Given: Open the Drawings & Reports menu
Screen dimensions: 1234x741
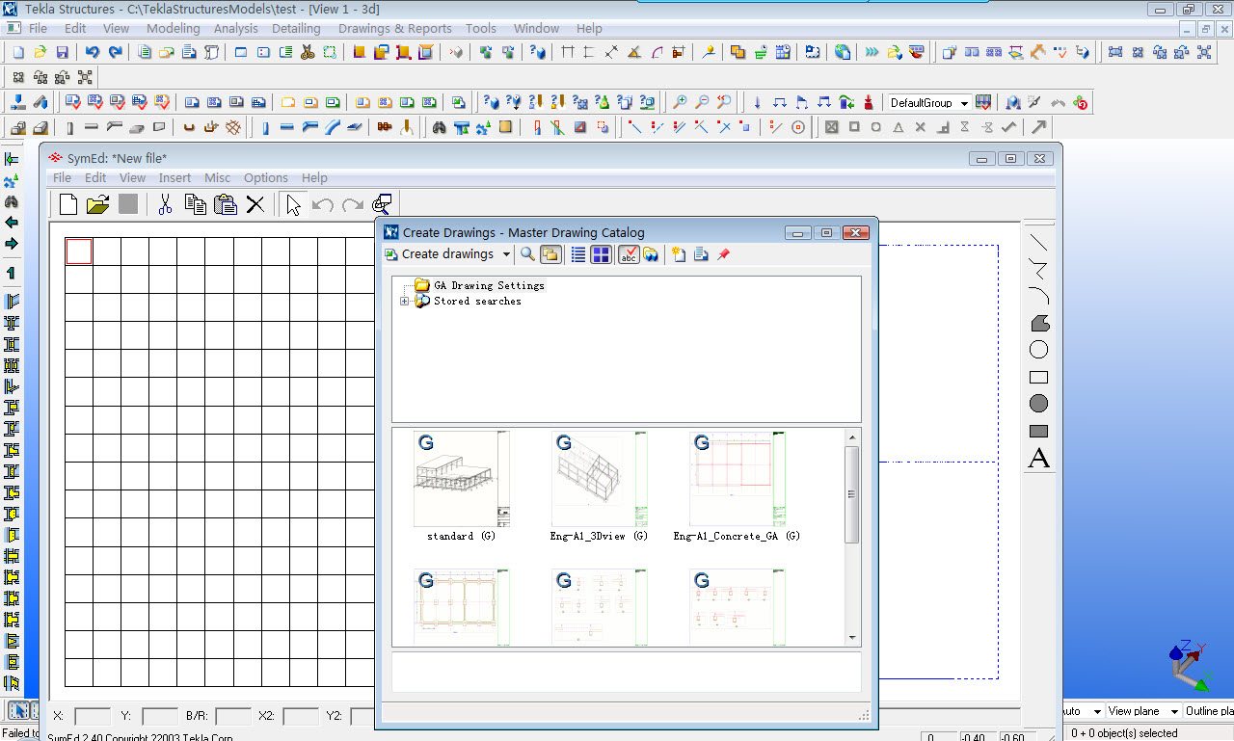Looking at the screenshot, I should 394,28.
